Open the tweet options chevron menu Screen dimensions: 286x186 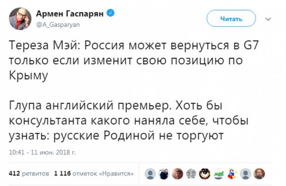pyautogui.click(x=268, y=19)
